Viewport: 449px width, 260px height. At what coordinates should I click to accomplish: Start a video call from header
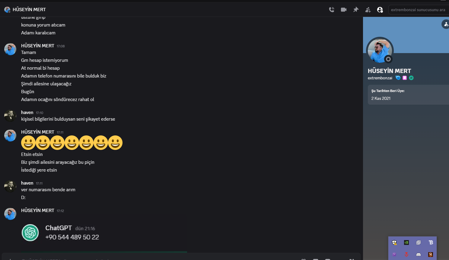344,10
